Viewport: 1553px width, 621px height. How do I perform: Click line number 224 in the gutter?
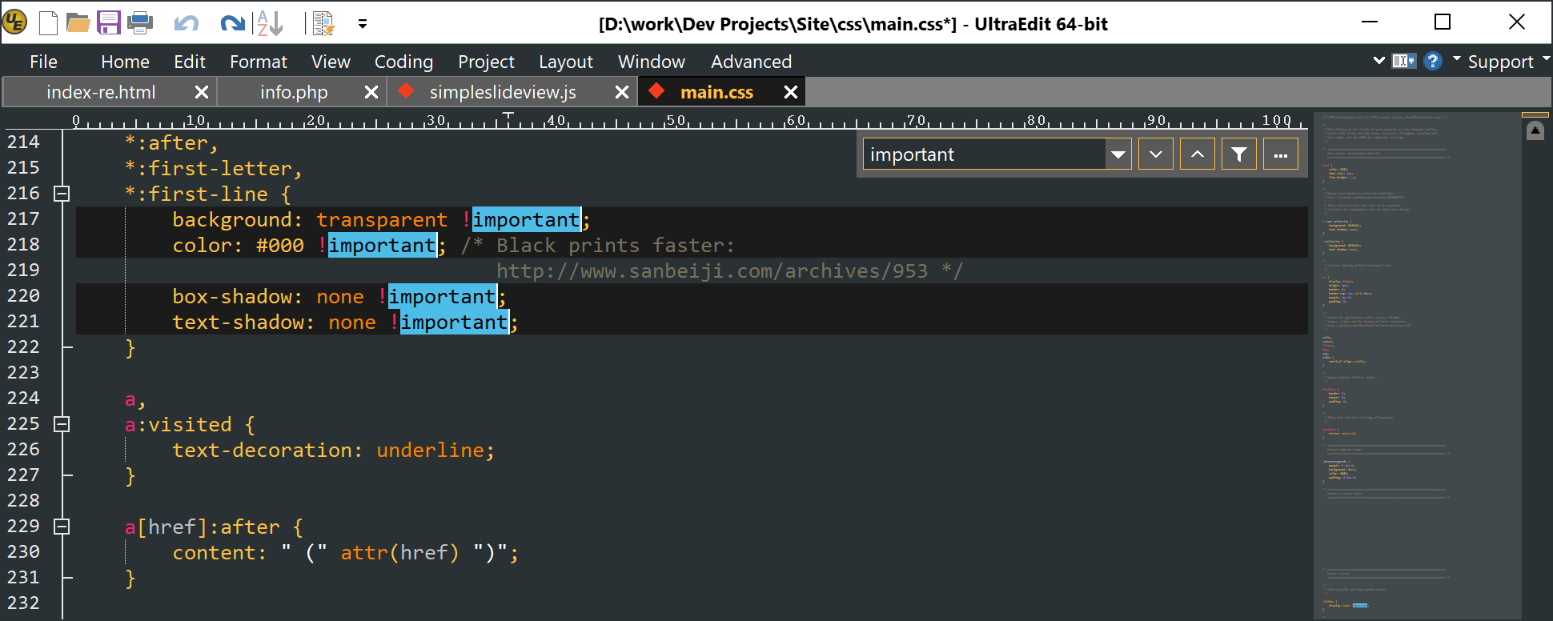pyautogui.click(x=23, y=398)
